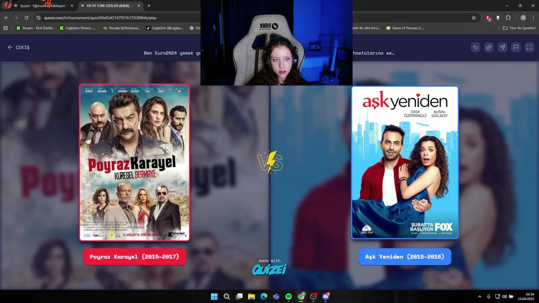The width and height of the screenshot is (539, 303).
Task: Expand hidden system tray icons chevron
Action: [x=479, y=297]
